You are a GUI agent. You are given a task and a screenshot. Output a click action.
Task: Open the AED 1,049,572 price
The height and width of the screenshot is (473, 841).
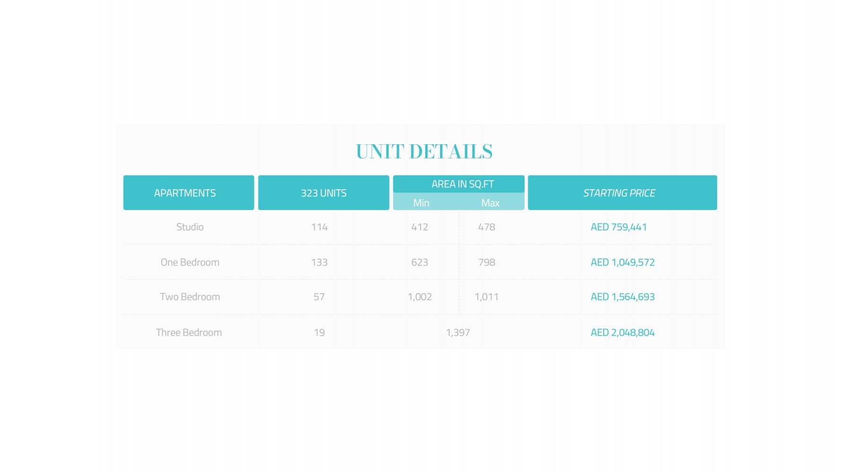coord(622,262)
